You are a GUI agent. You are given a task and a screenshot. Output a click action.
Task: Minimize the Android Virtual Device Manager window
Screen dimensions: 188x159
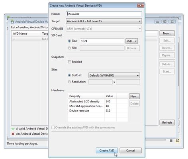(158, 22)
